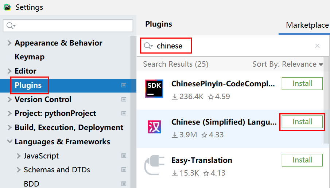The width and height of the screenshot is (330, 188).
Task: Click the plugin results vertical scrollbar
Action: pos(326,101)
